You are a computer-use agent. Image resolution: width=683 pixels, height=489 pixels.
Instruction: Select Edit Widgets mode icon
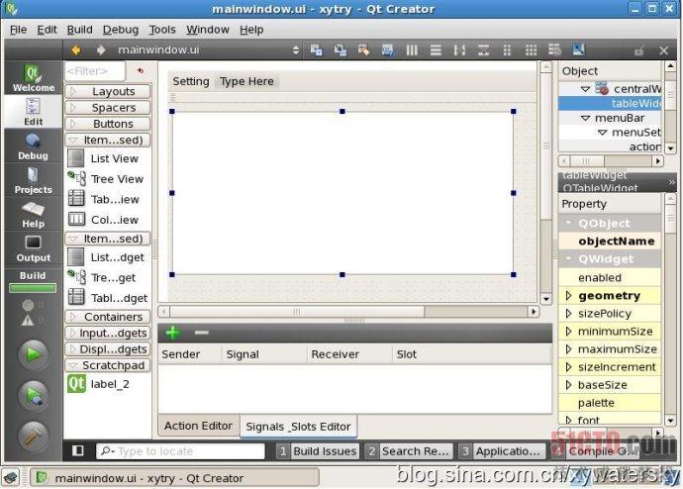(316, 50)
